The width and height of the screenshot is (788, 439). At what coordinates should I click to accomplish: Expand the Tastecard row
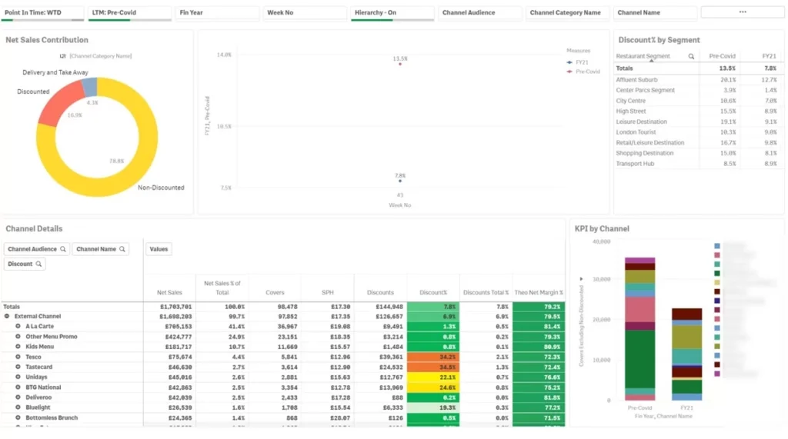(x=18, y=367)
